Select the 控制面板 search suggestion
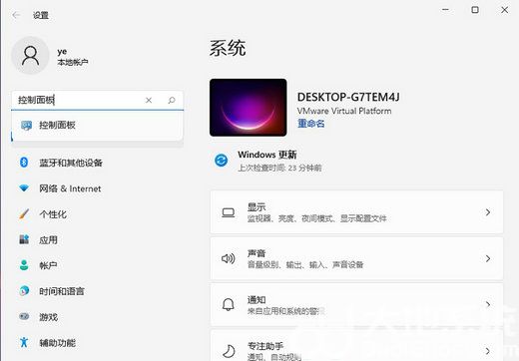Viewport: 519px width, 361px height. 97,126
